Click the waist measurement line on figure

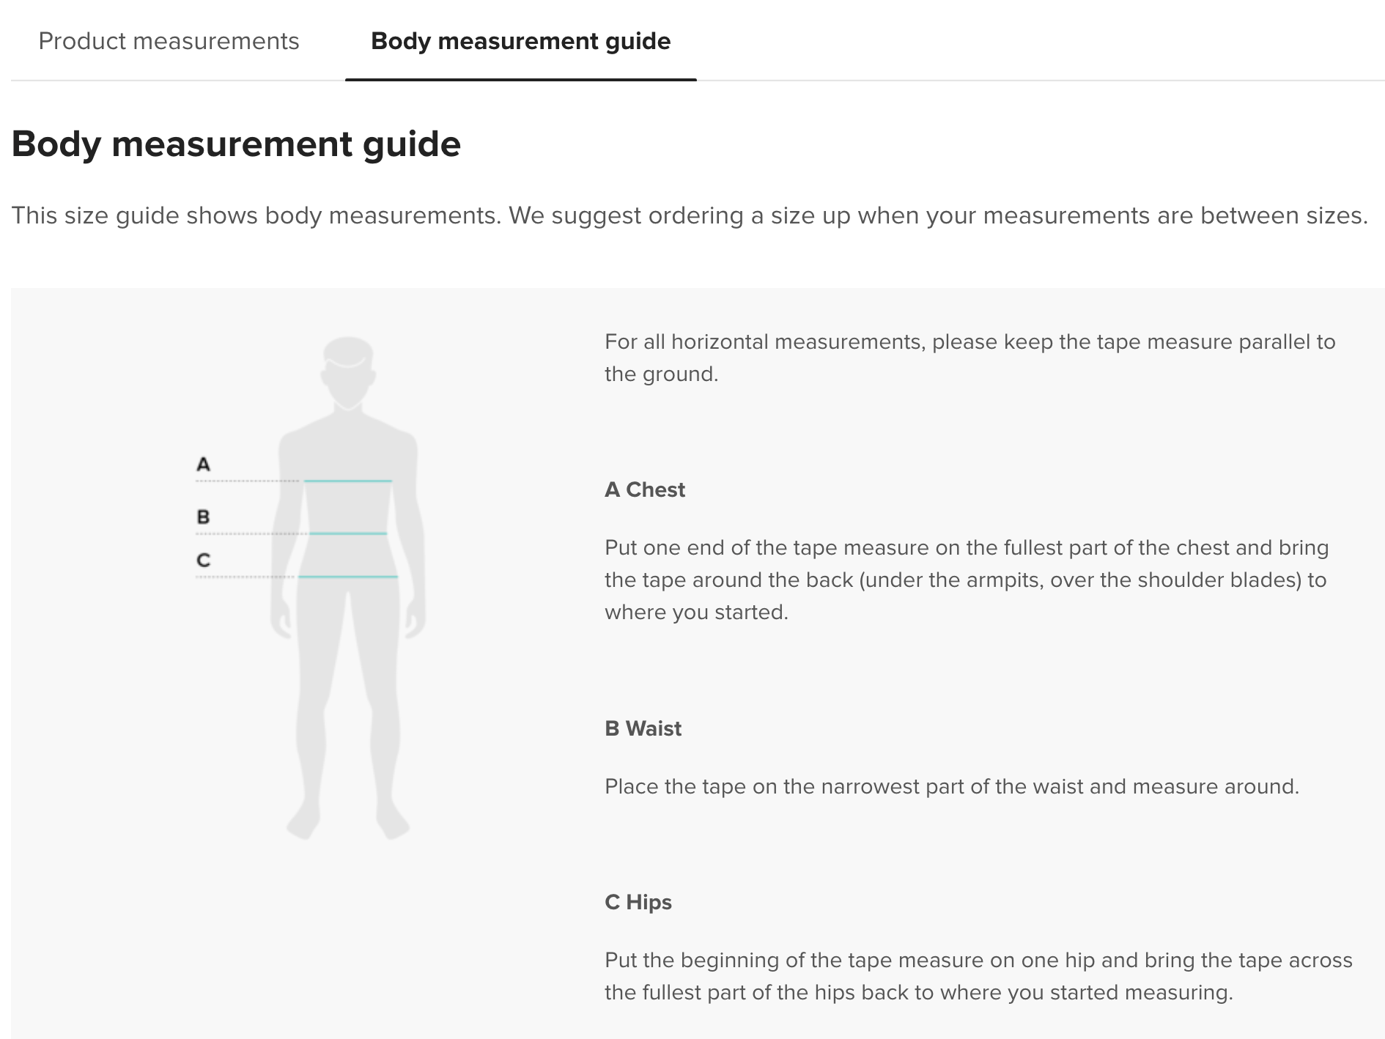(348, 533)
